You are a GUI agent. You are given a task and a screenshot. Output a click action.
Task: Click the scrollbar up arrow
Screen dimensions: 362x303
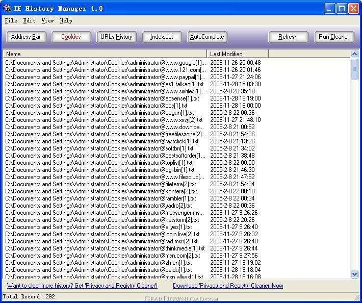354,54
